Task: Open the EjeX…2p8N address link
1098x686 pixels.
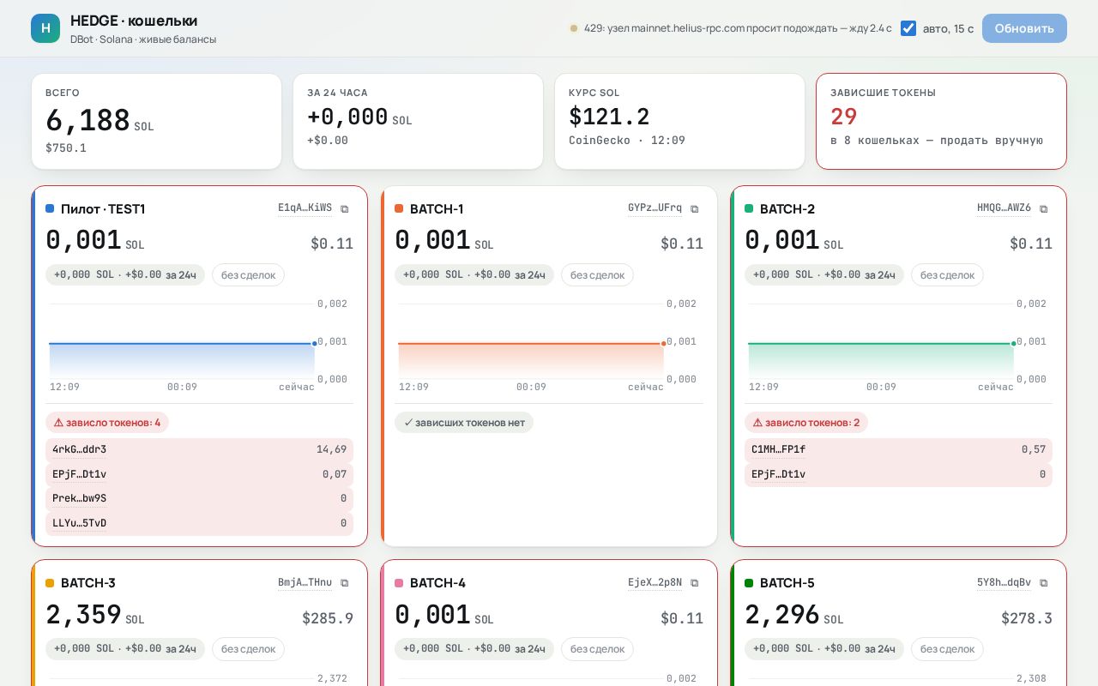Action: [655, 582]
